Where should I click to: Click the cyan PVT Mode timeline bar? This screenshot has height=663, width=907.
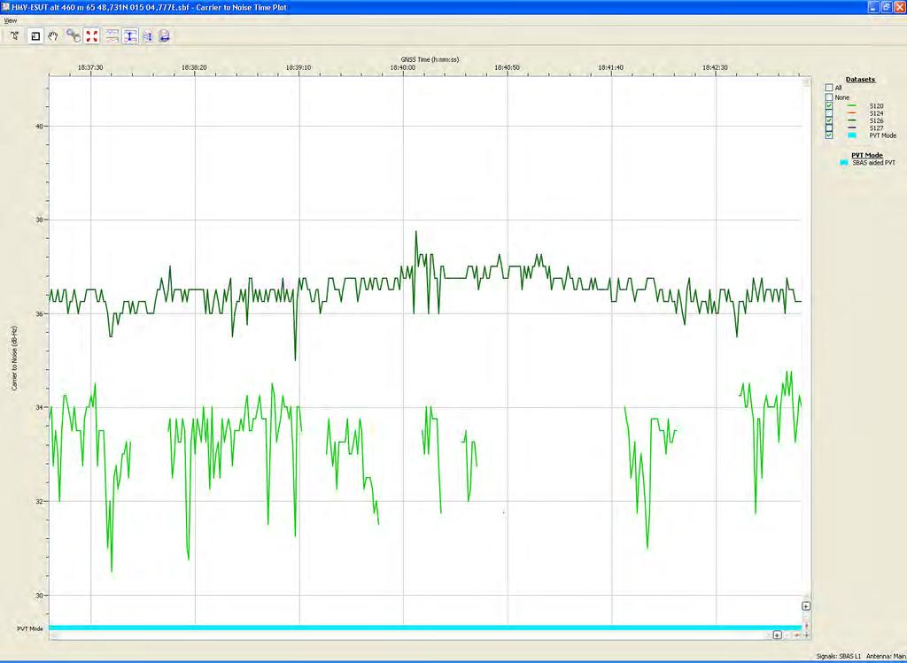[425, 628]
